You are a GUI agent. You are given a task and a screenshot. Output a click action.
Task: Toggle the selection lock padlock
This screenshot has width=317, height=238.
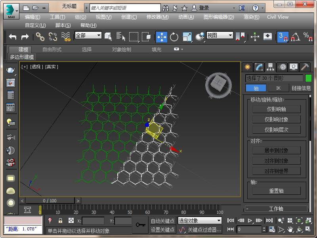60,221
